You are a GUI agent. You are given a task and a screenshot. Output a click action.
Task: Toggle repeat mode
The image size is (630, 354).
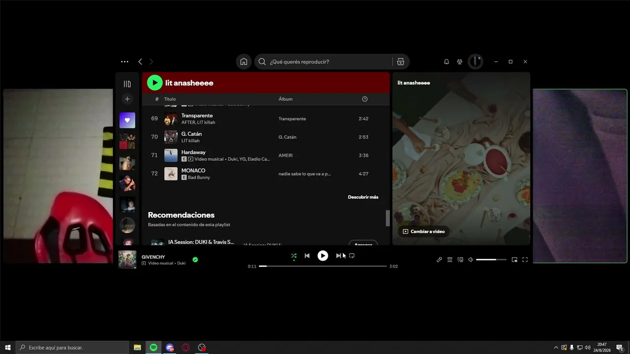tap(352, 256)
